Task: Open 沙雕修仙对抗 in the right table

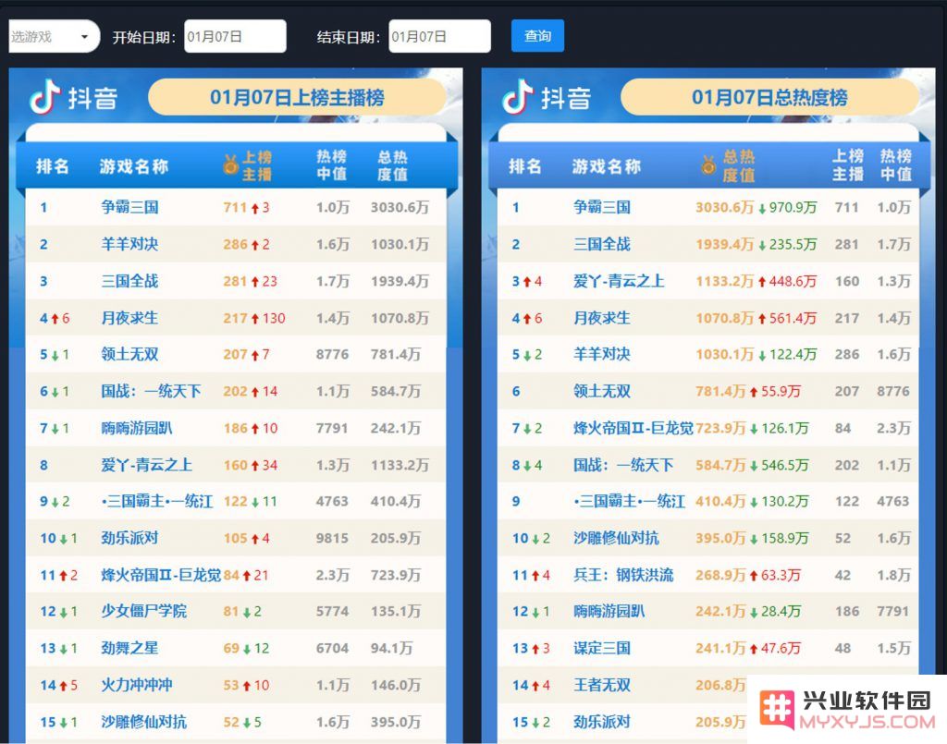Action: coord(616,538)
